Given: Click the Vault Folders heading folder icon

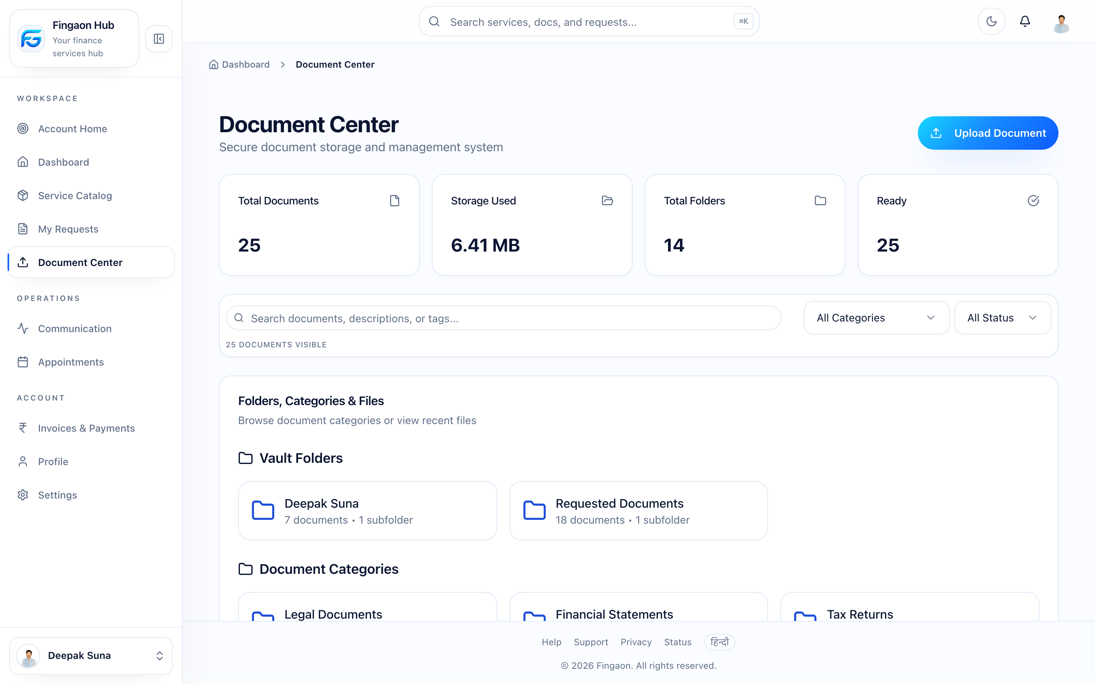Looking at the screenshot, I should coord(246,458).
